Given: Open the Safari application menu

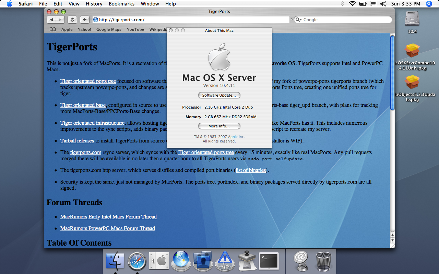Looking at the screenshot, I should 26,4.
